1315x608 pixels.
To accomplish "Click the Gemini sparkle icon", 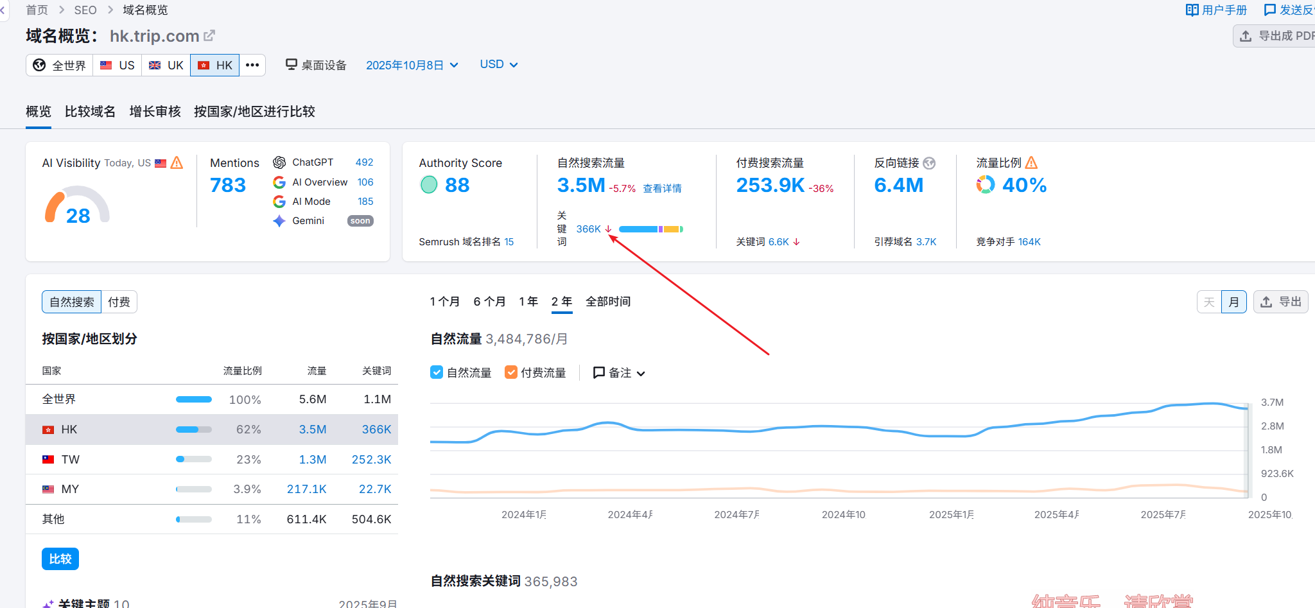I will 279,221.
